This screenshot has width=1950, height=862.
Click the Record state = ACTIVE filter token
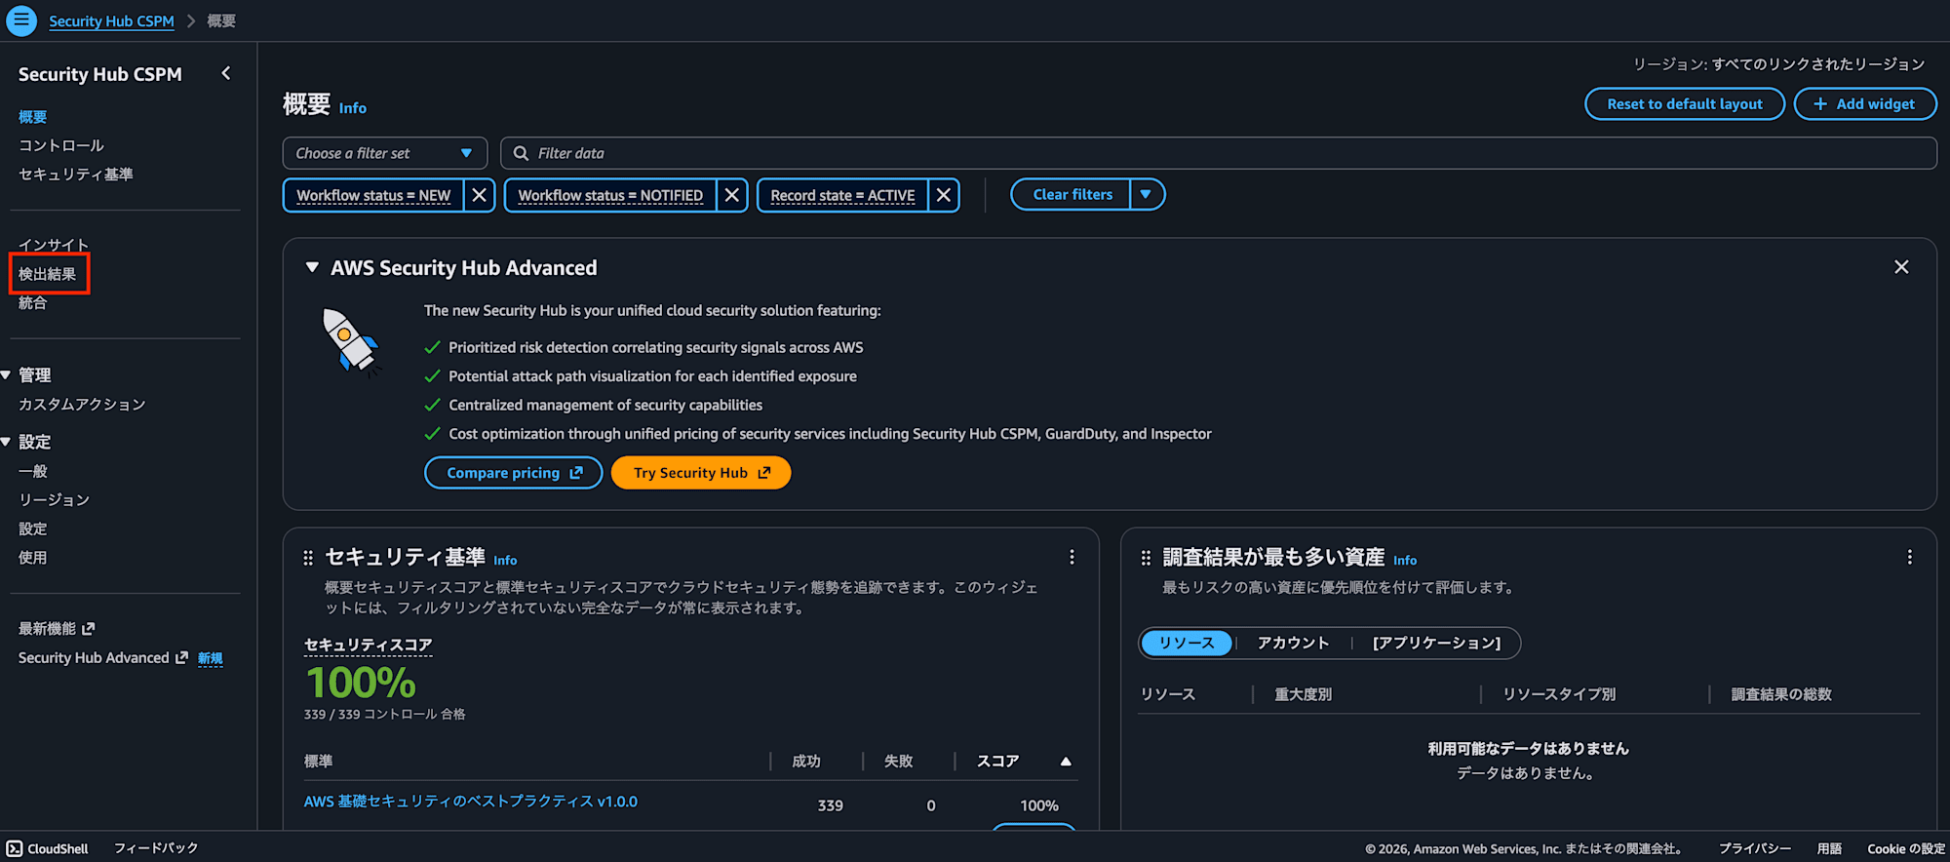click(842, 195)
